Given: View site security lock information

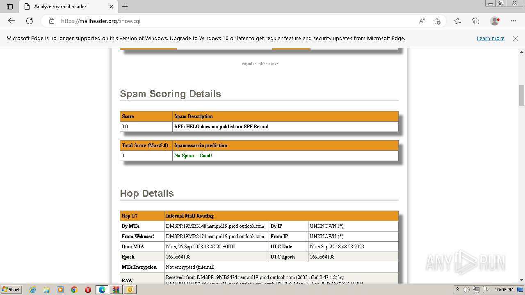Looking at the screenshot, I should pos(52,21).
